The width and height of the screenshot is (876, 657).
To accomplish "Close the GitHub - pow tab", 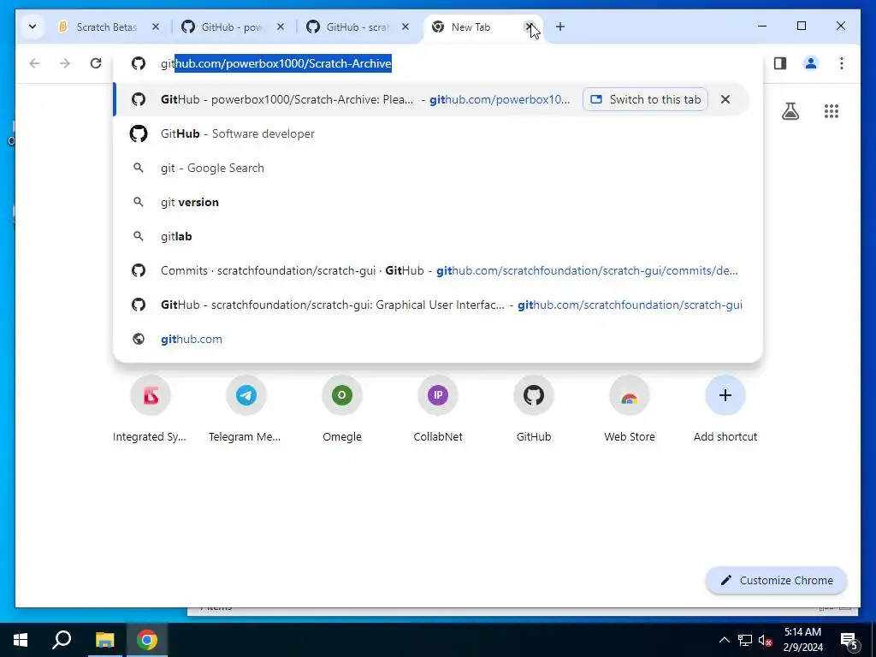I will coord(281,27).
